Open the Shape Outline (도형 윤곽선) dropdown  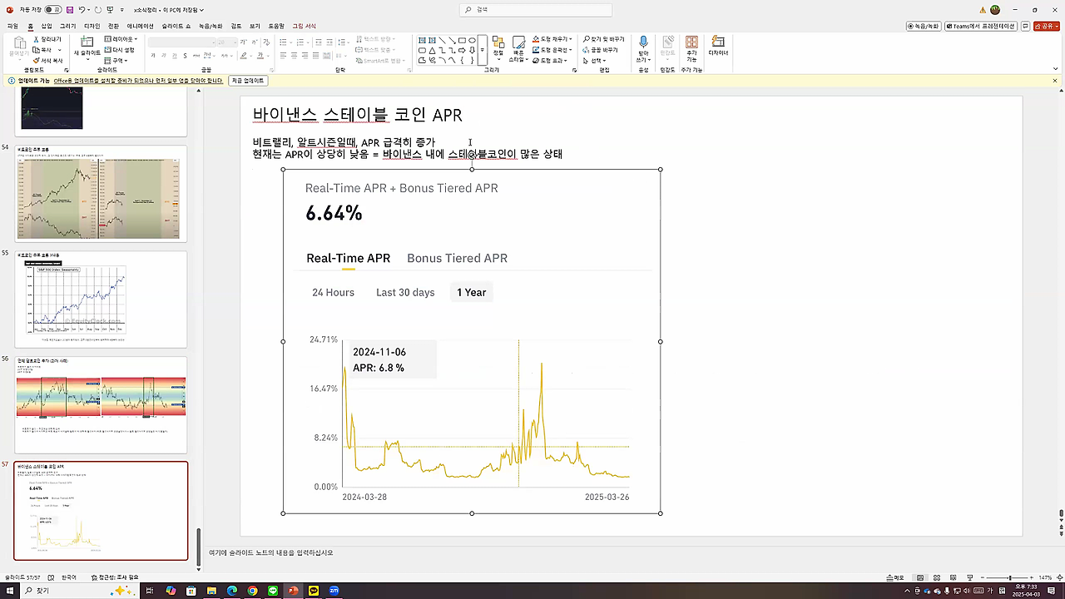tap(551, 50)
